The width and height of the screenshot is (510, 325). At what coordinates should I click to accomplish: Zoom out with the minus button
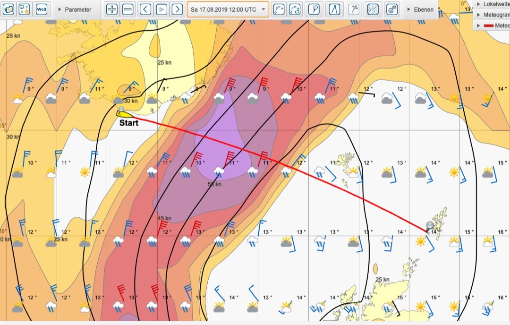127,9
